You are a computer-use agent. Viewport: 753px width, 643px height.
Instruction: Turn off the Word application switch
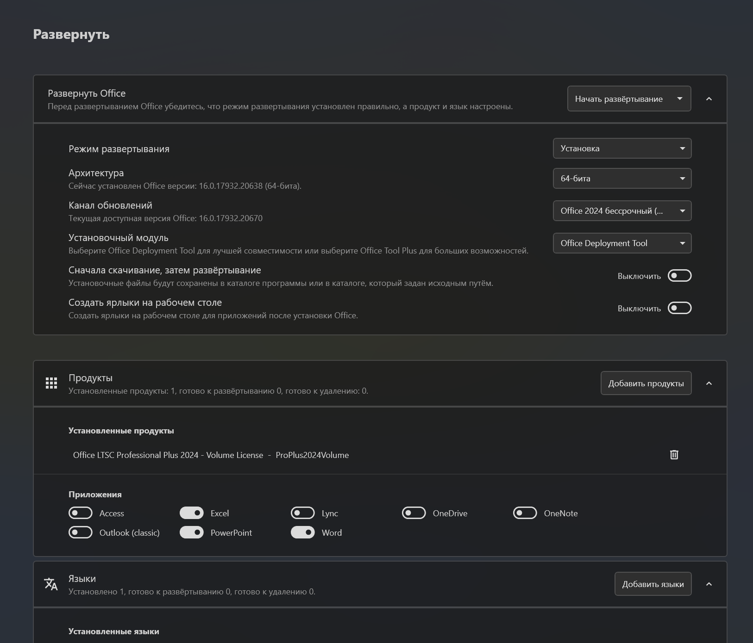point(303,532)
